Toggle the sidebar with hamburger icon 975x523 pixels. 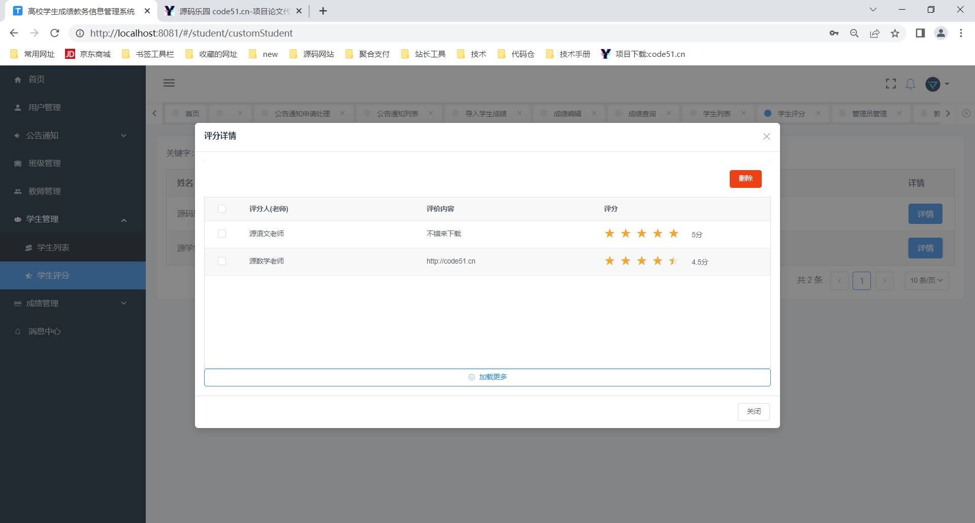click(169, 83)
